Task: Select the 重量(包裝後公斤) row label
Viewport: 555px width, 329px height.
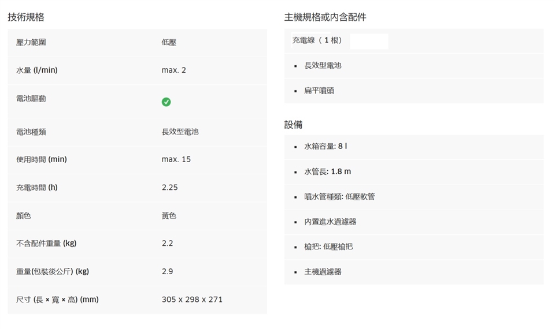Action: pos(53,271)
